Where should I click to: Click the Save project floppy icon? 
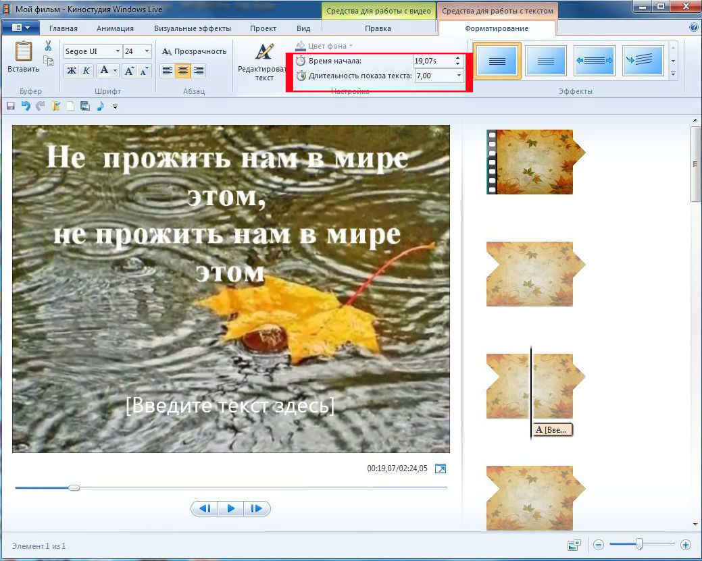point(10,106)
